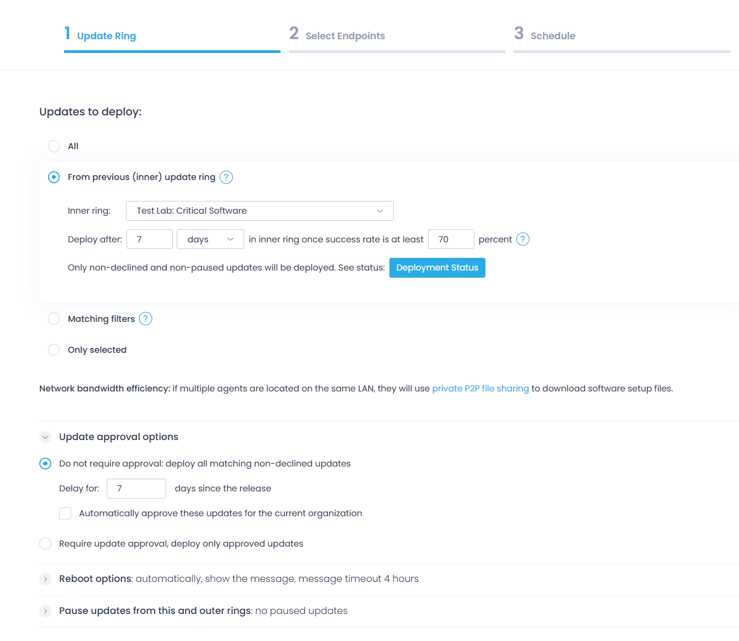Viewport: 739px width, 641px height.
Task: Open the days unit dropdown
Action: (210, 239)
